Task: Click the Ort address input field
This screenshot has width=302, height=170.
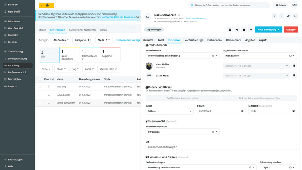Action: pos(221,147)
